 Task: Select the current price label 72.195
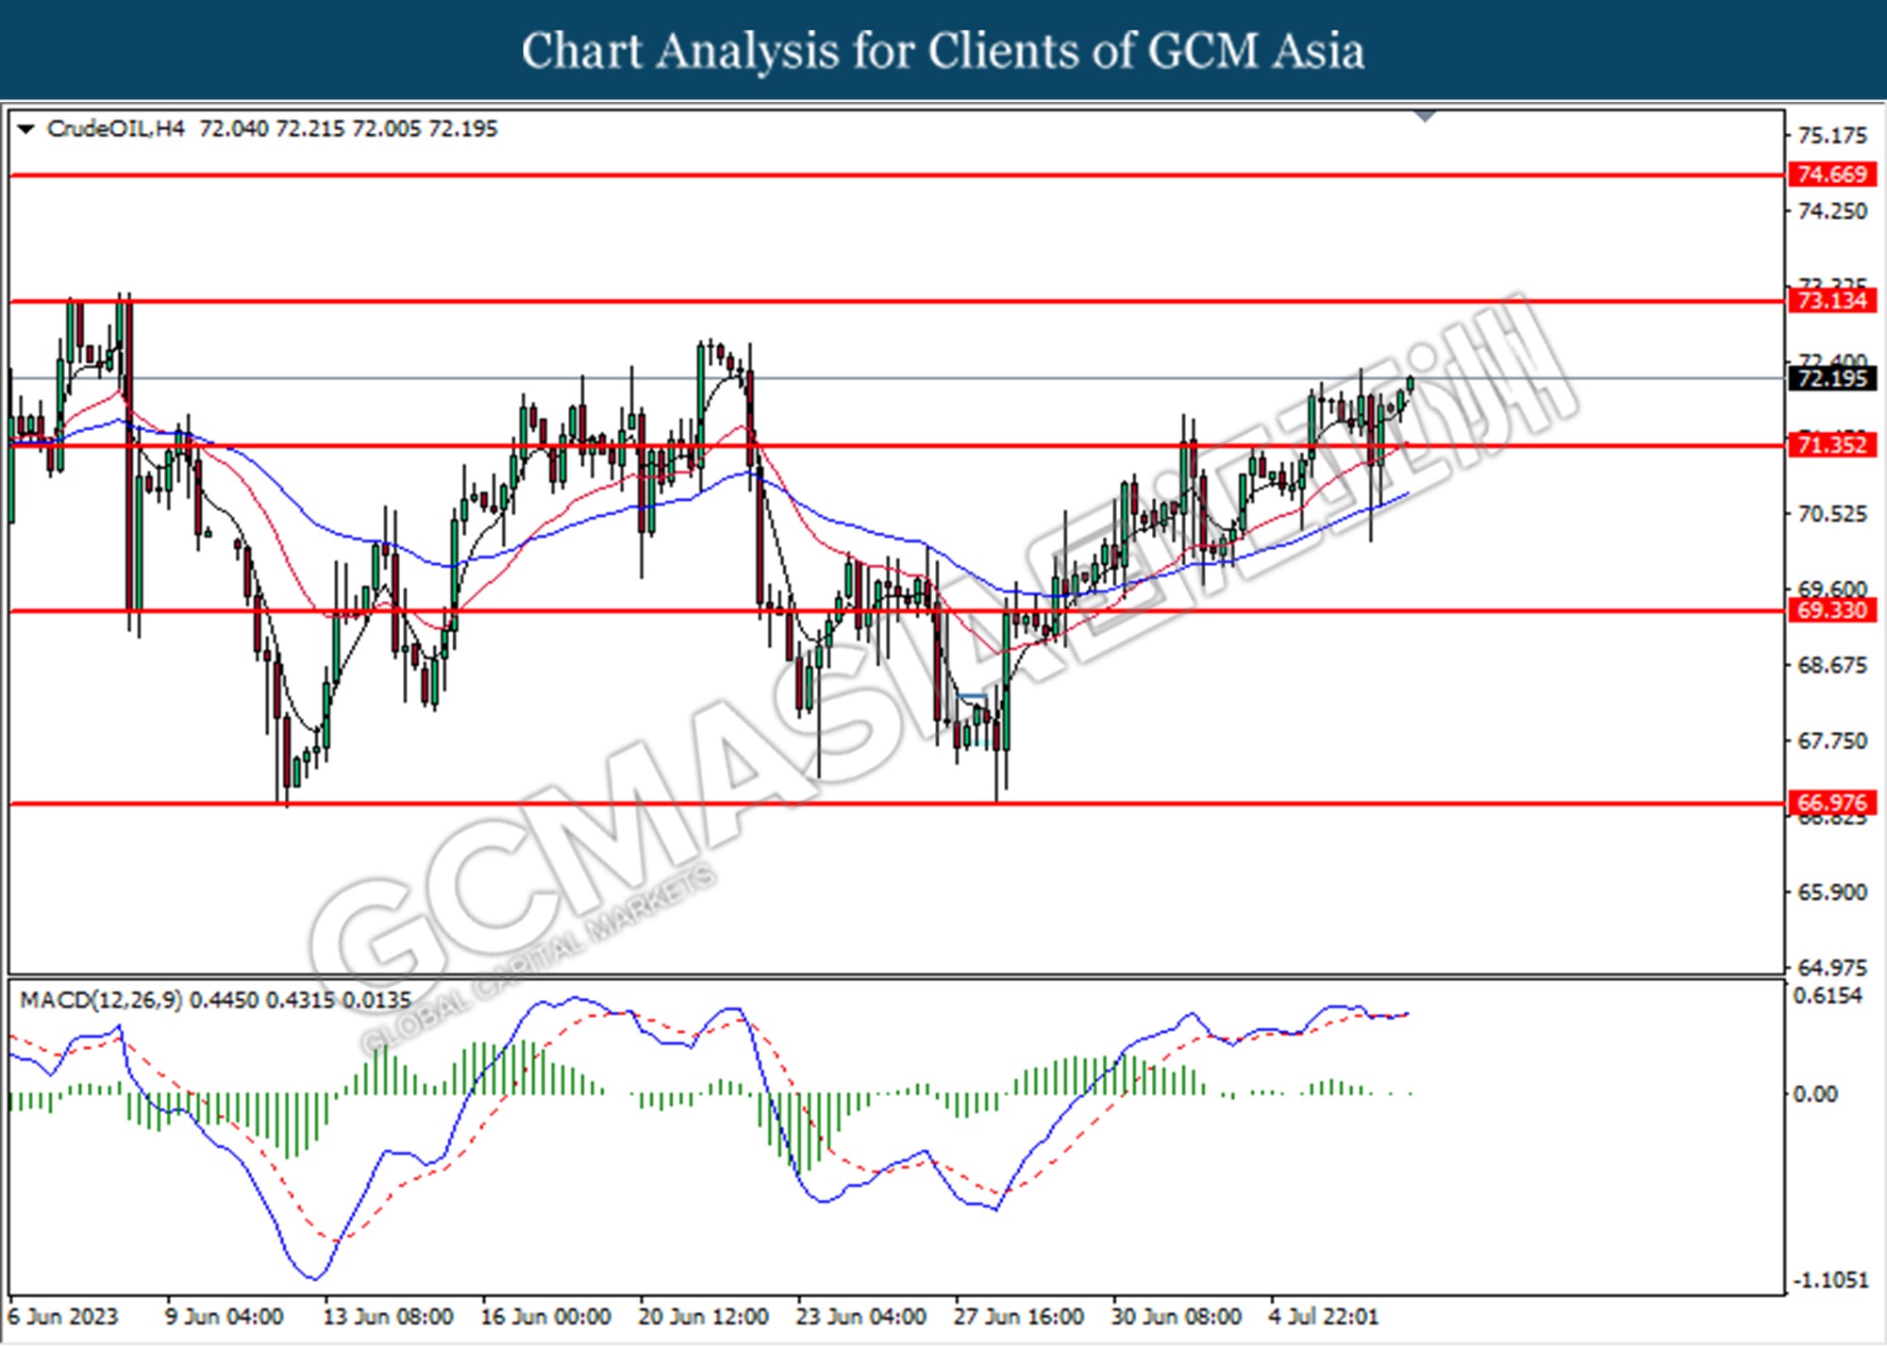[x=1831, y=378]
